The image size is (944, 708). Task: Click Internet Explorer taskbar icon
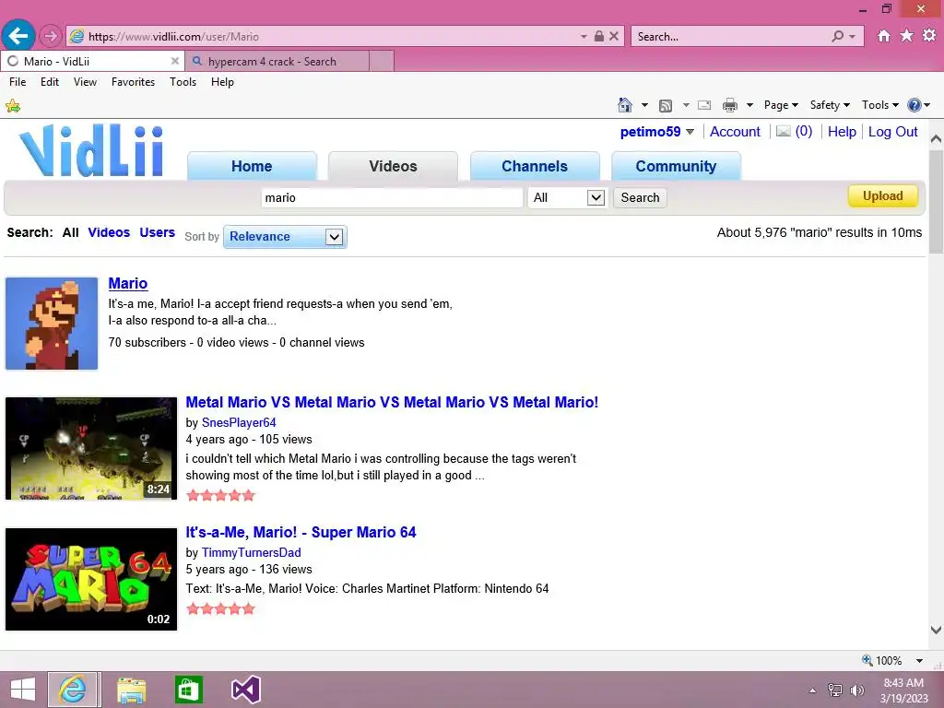(x=74, y=690)
